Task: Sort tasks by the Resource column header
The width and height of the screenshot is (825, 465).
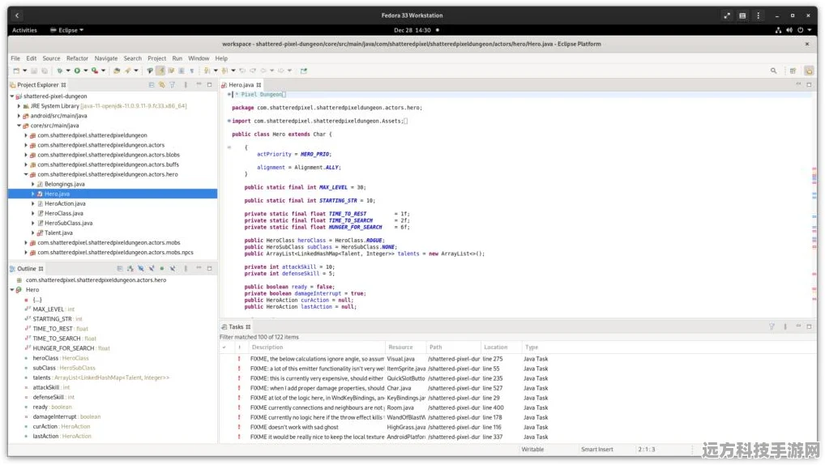Action: [x=400, y=348]
